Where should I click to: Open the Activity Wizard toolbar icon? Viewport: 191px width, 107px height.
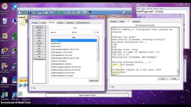click(40, 12)
